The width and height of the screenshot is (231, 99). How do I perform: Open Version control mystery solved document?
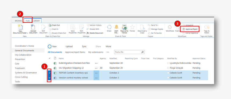tap(73, 78)
